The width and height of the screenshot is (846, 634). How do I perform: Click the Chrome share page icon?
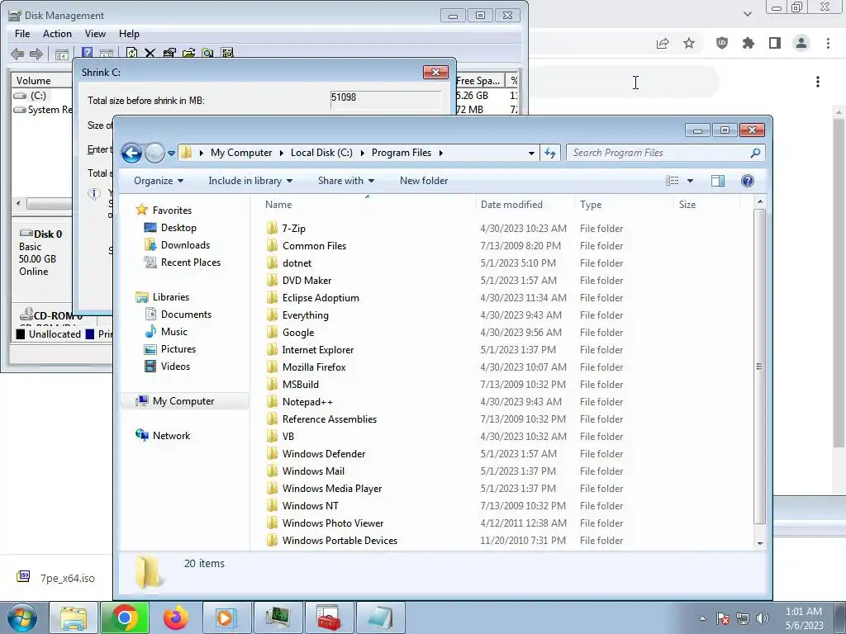[x=663, y=44]
